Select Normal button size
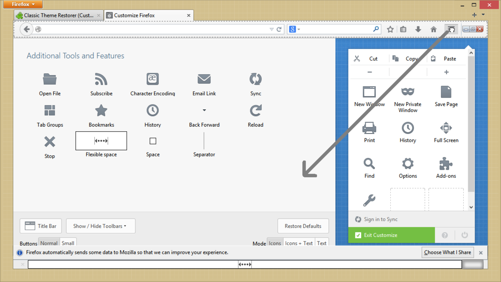The height and width of the screenshot is (282, 501). click(x=49, y=243)
